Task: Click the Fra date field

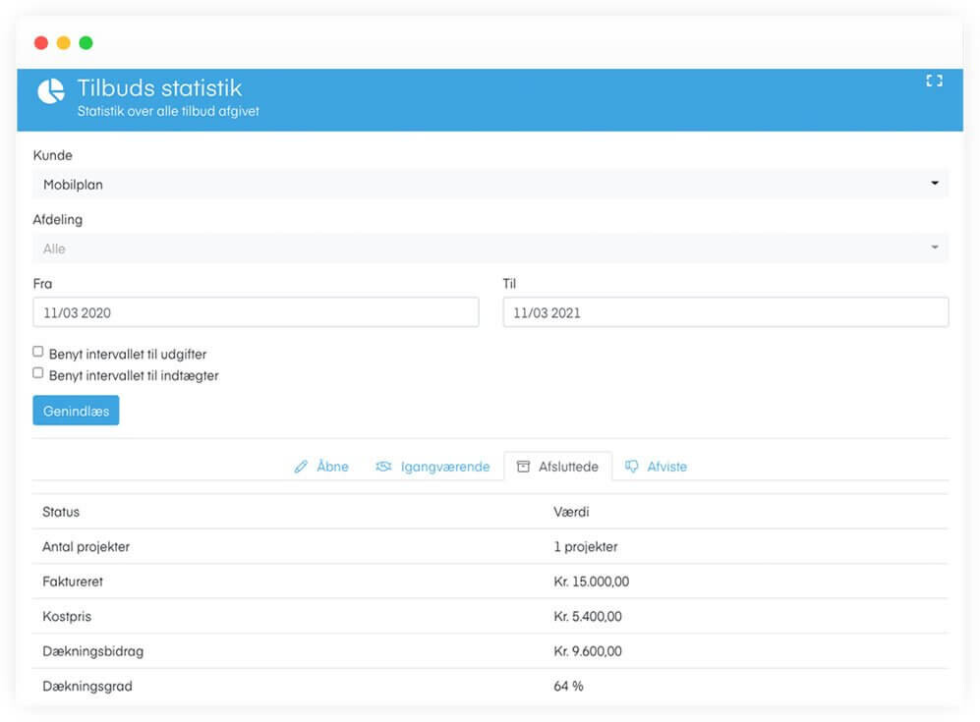Action: [256, 312]
